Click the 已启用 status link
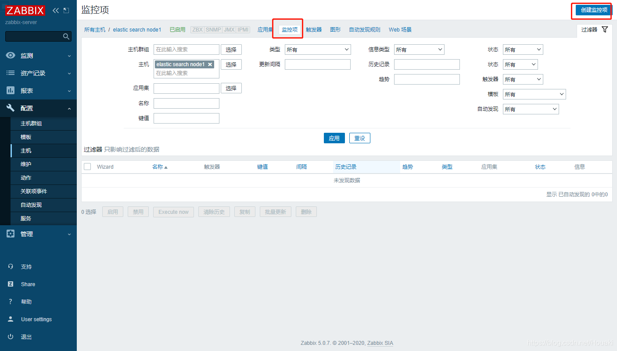The height and width of the screenshot is (351, 617). point(177,29)
